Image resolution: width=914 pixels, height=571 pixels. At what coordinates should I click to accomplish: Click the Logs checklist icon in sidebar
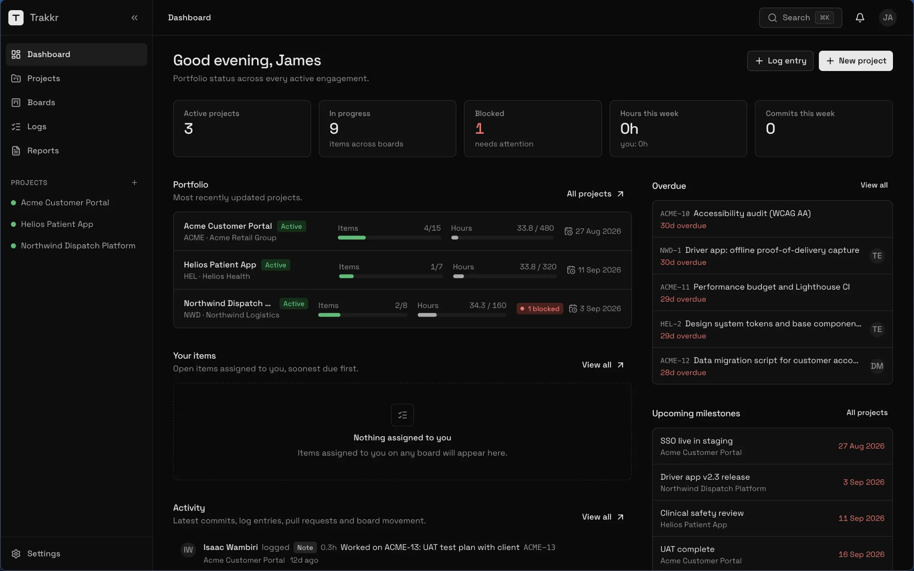coord(16,127)
